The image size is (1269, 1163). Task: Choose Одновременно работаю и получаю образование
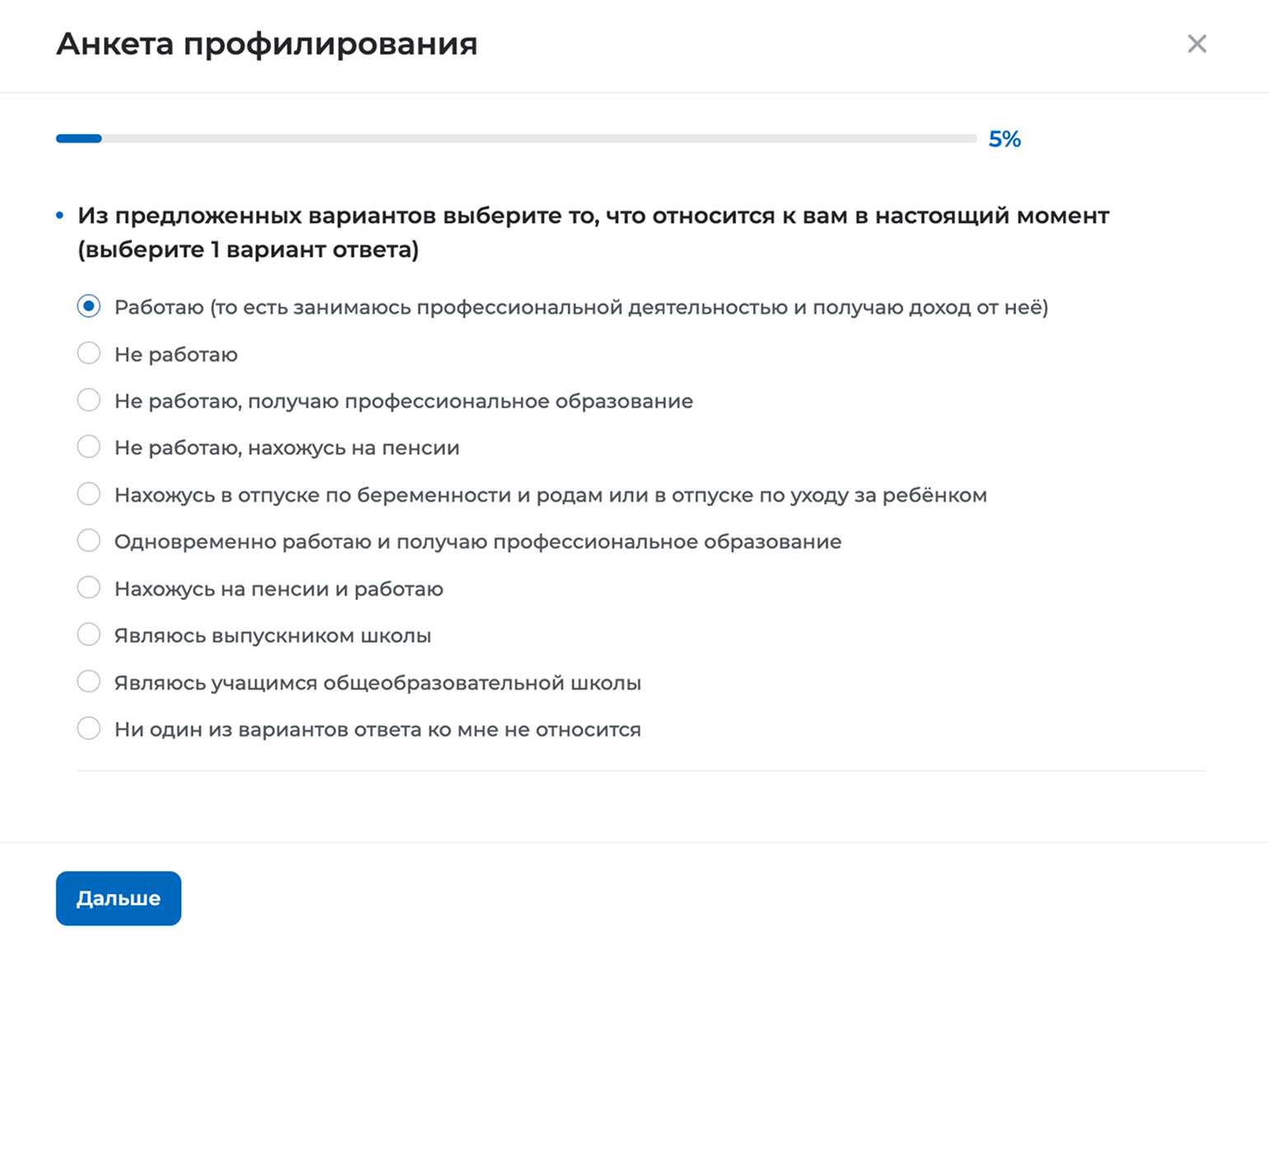(x=89, y=542)
